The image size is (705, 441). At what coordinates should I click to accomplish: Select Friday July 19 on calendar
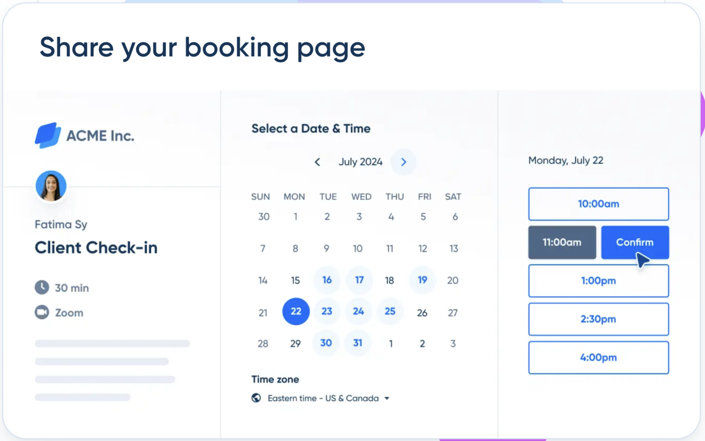tap(423, 280)
